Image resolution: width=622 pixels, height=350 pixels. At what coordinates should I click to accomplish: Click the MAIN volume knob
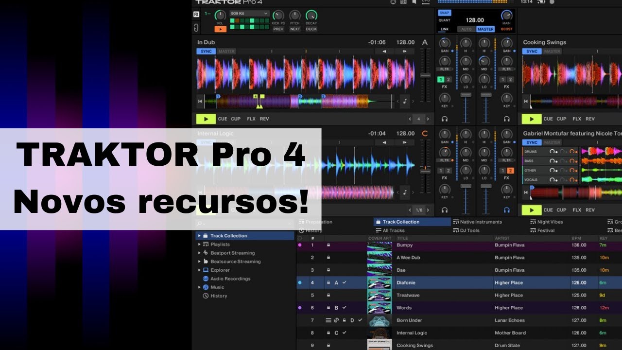pyautogui.click(x=507, y=16)
